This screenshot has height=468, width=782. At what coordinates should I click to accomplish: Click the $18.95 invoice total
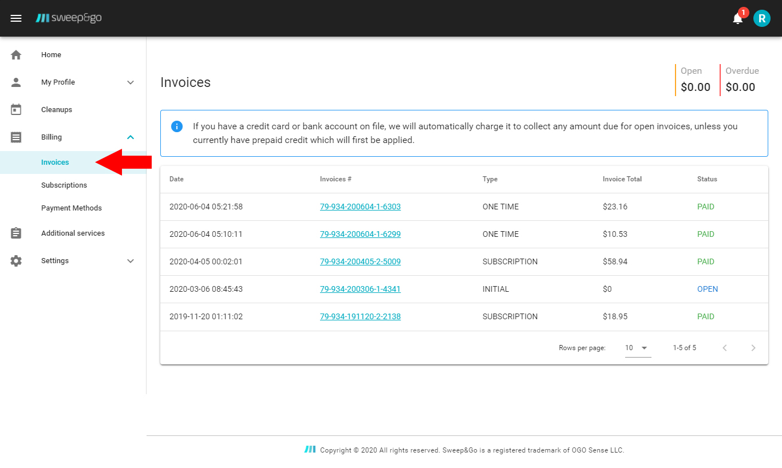point(615,316)
